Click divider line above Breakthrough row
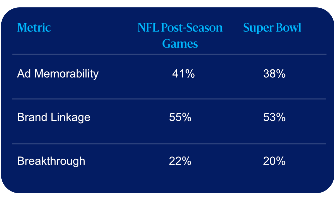Image resolution: width=335 pixels, height=201 pixels. 169,144
